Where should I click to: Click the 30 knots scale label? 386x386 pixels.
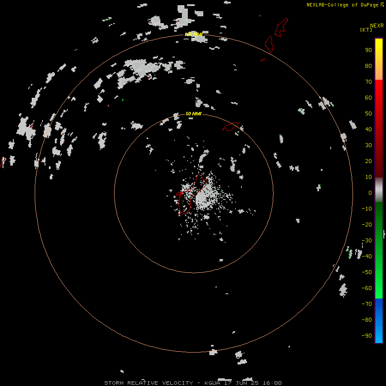tap(368, 145)
